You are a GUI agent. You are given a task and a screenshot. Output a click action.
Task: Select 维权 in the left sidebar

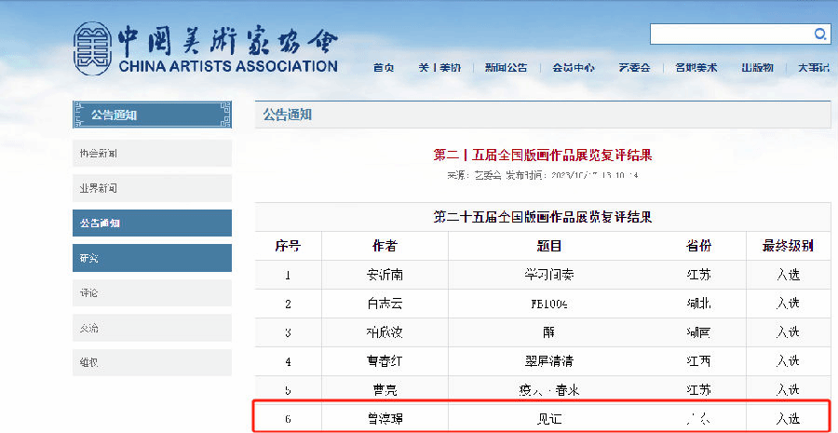(152, 363)
